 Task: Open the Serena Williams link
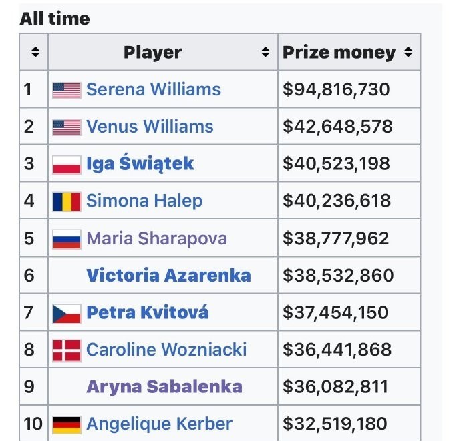point(154,89)
